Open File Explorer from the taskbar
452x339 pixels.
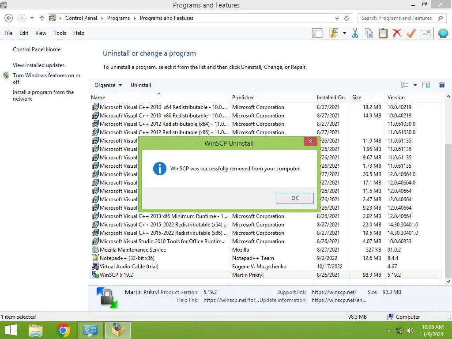[36, 330]
